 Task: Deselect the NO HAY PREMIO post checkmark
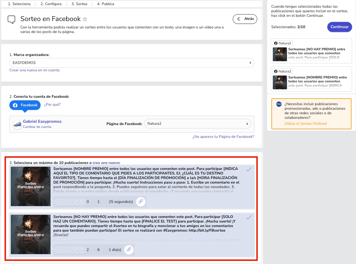click(x=249, y=217)
